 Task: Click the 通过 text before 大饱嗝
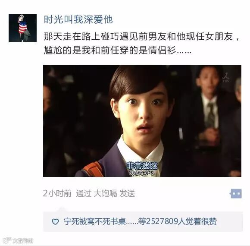pos(84,193)
